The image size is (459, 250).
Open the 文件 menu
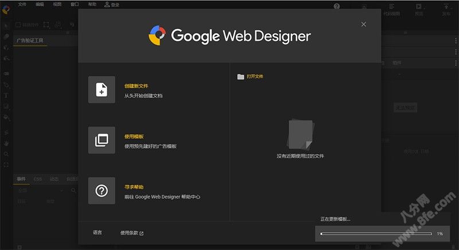pyautogui.click(x=22, y=5)
